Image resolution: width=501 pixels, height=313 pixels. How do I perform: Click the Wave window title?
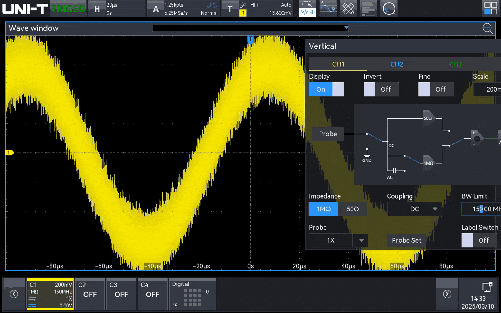tap(34, 28)
